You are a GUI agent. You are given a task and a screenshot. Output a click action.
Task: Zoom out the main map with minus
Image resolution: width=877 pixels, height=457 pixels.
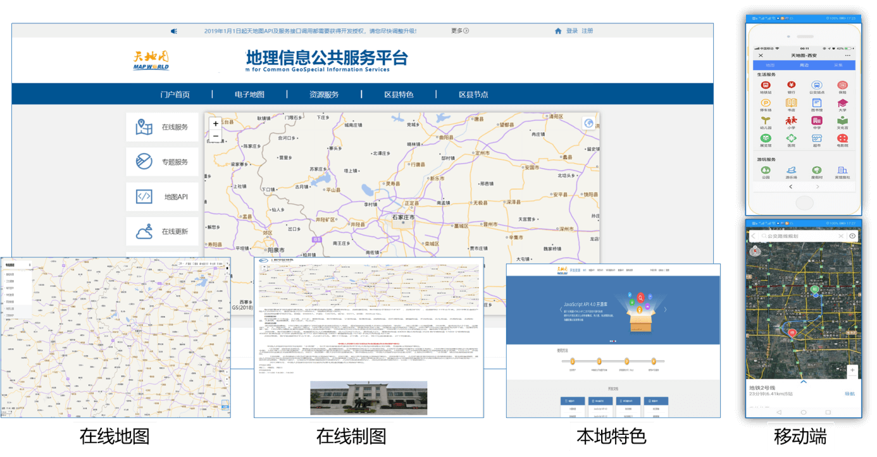pos(216,136)
